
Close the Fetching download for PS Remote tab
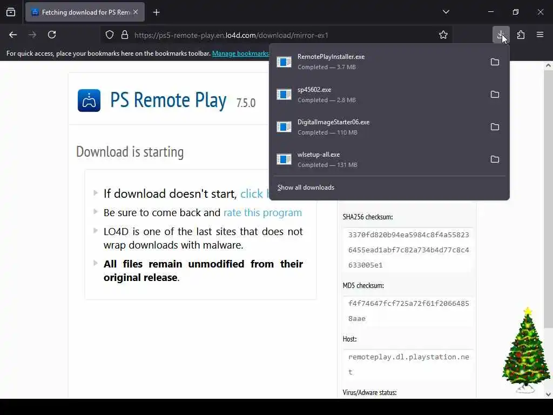pyautogui.click(x=136, y=12)
